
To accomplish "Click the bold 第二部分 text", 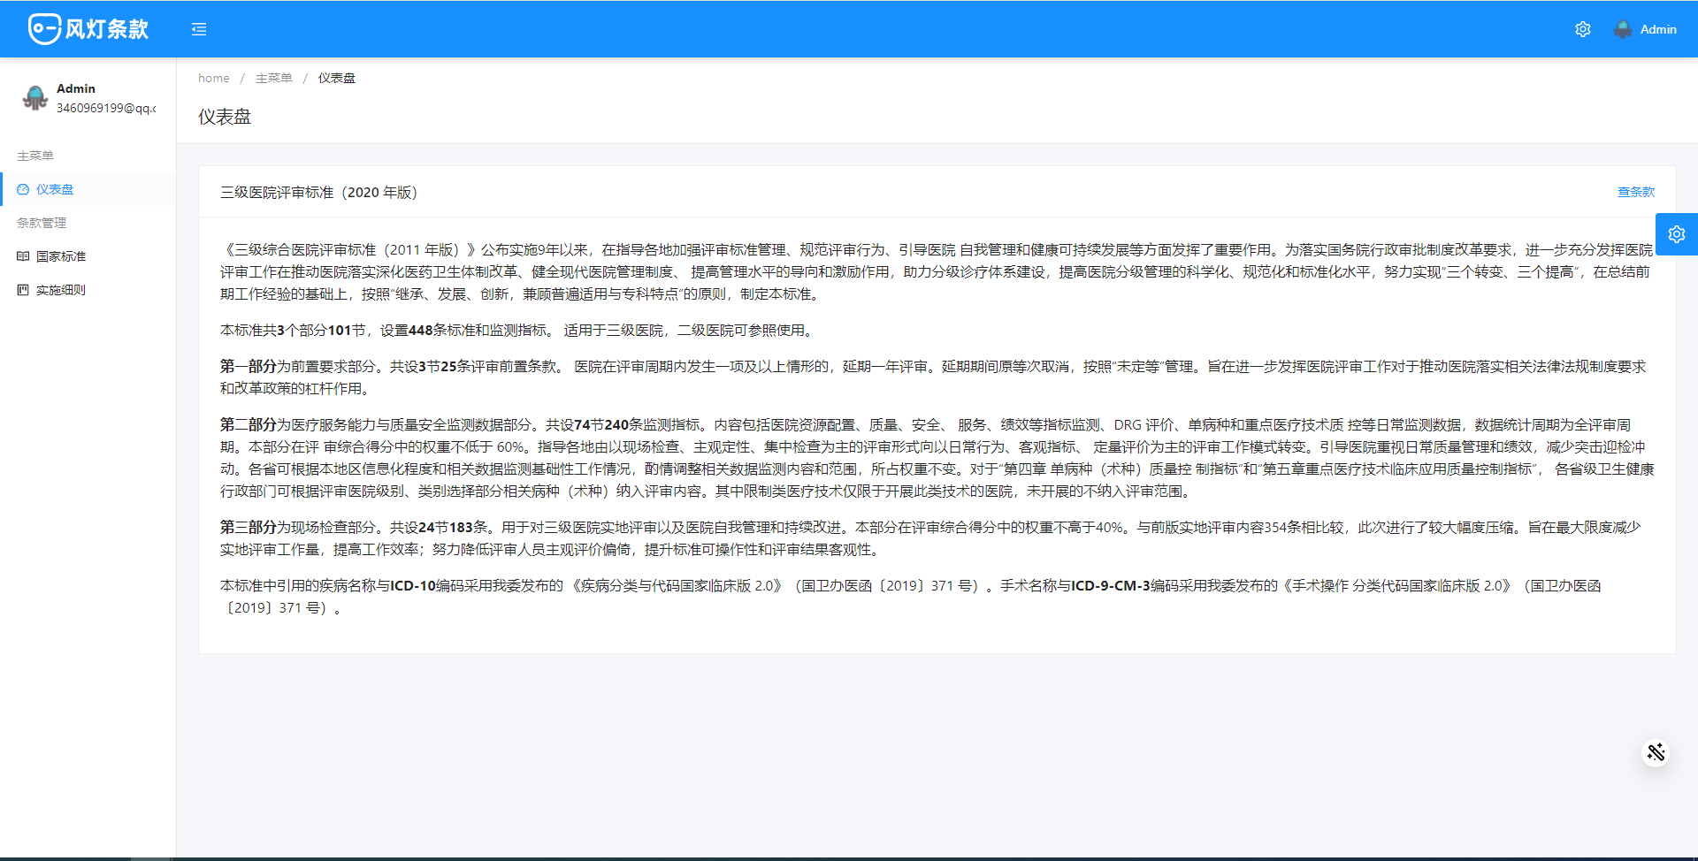I will click(249, 424).
